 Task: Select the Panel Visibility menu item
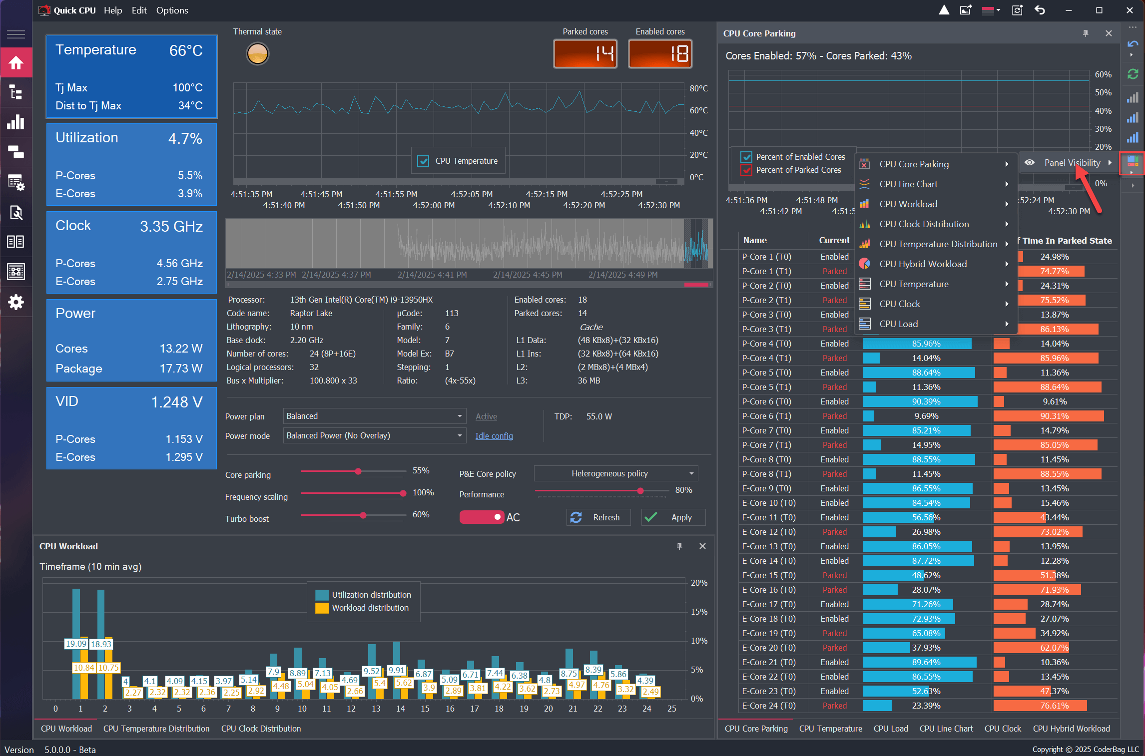pos(1068,163)
